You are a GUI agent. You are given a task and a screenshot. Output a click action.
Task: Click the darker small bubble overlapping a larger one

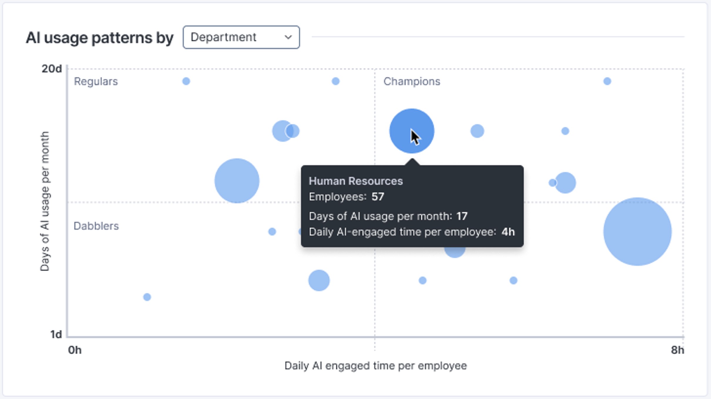coord(293,131)
